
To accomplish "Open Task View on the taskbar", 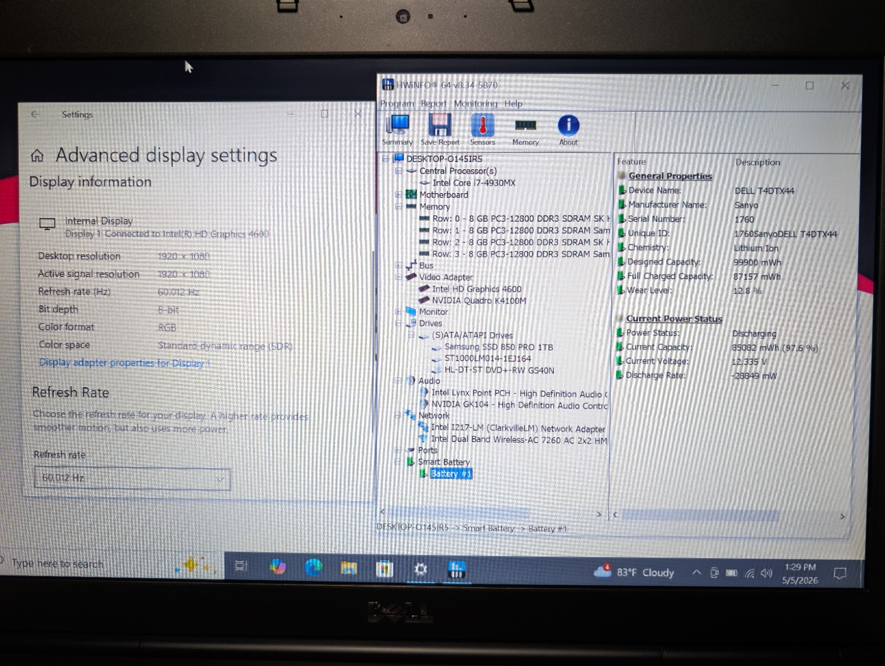I will pyautogui.click(x=241, y=565).
